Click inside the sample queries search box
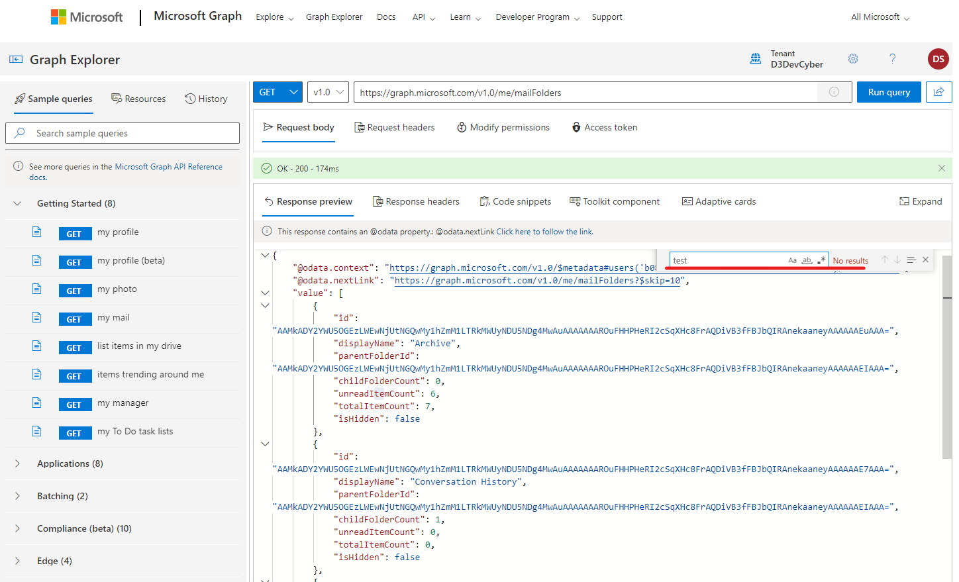The image size is (959, 582). 123,132
